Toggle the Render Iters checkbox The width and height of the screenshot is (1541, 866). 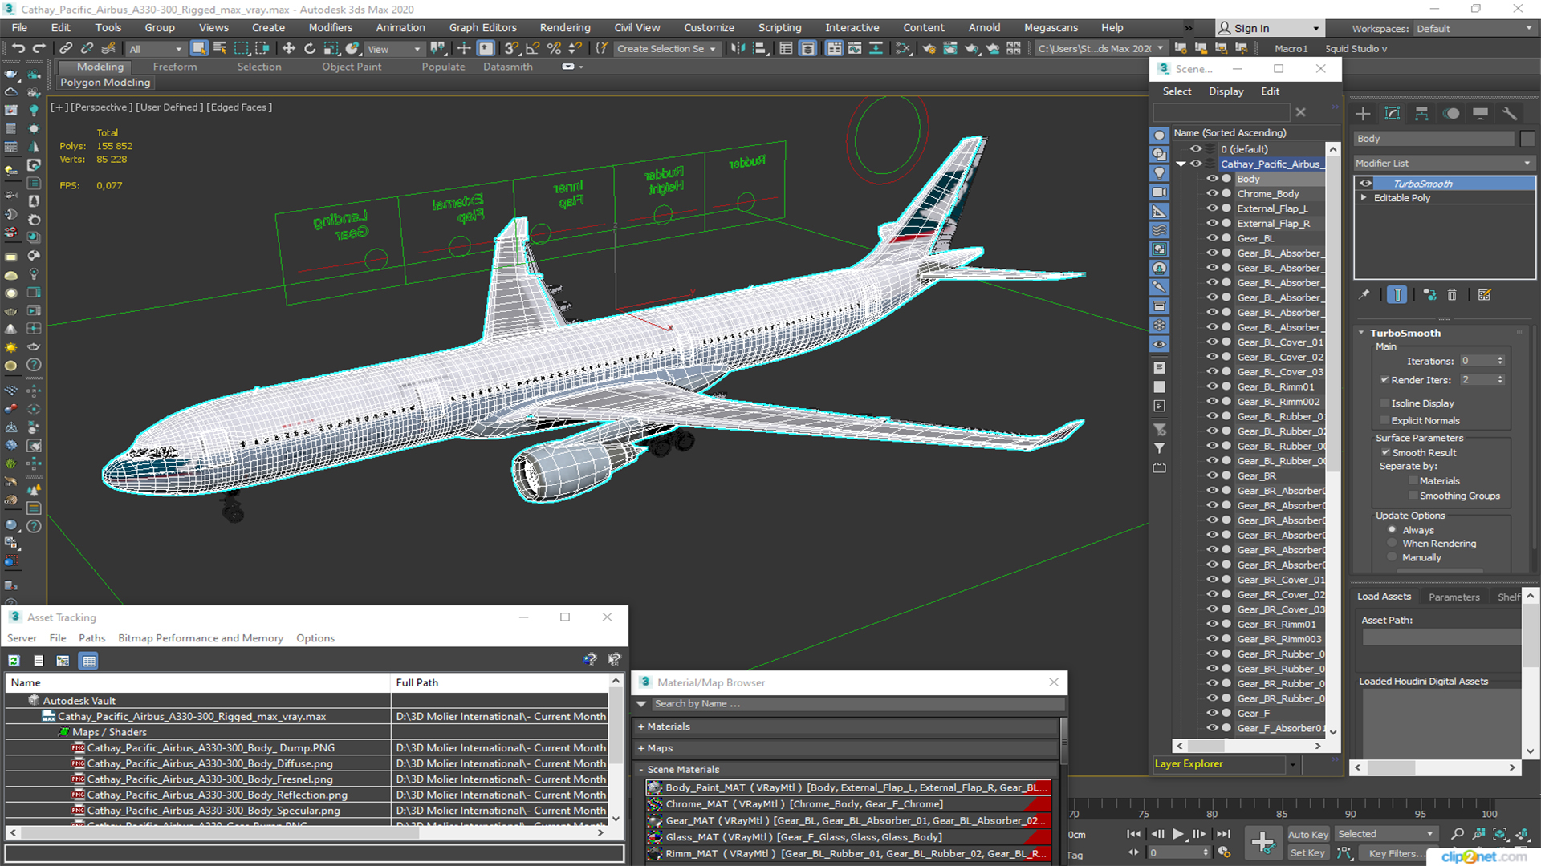point(1384,380)
